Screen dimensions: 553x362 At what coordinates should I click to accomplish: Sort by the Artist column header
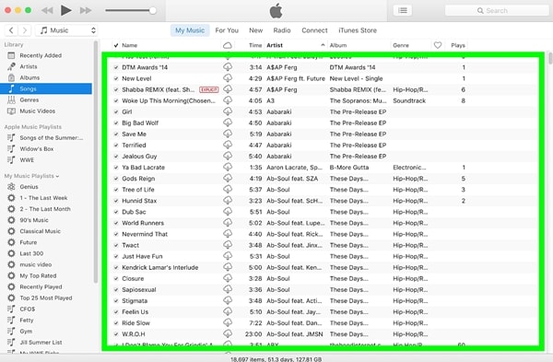click(x=275, y=45)
